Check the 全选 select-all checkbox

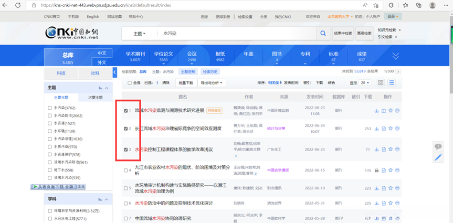[x=130, y=83]
